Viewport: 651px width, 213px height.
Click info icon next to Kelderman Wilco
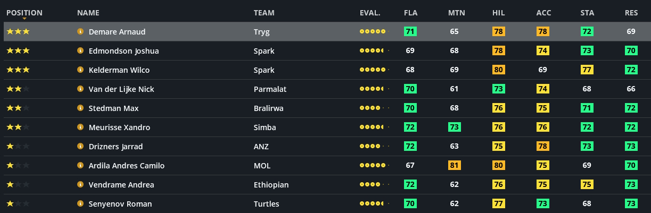pos(80,70)
